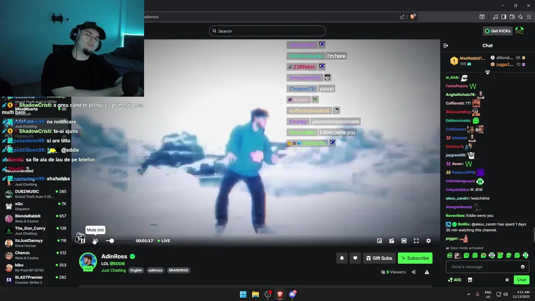View MadRabbit top gifter entry
The image size is (535, 301).
(468, 61)
